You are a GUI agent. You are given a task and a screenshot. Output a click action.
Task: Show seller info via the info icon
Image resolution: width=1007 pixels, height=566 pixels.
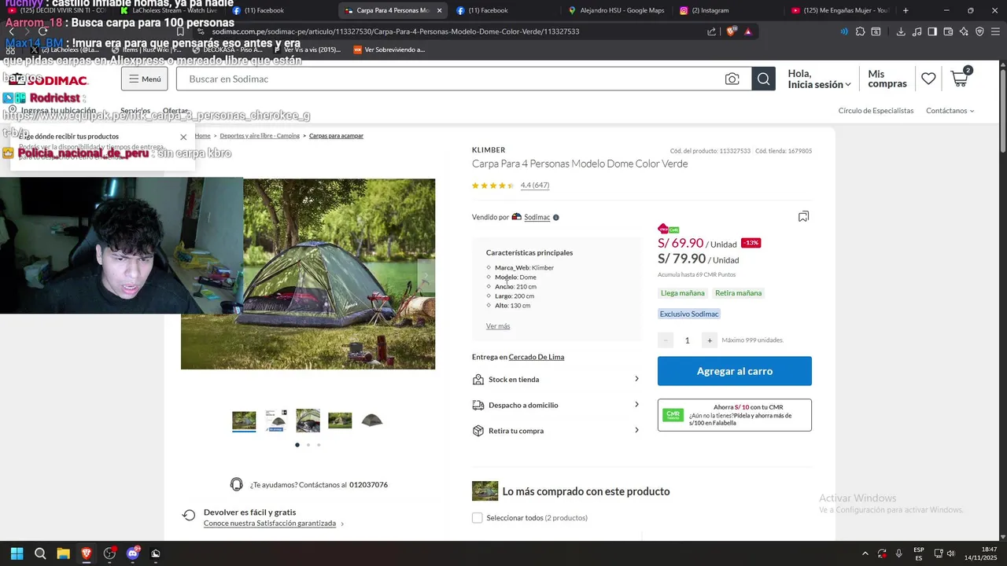[x=556, y=217]
